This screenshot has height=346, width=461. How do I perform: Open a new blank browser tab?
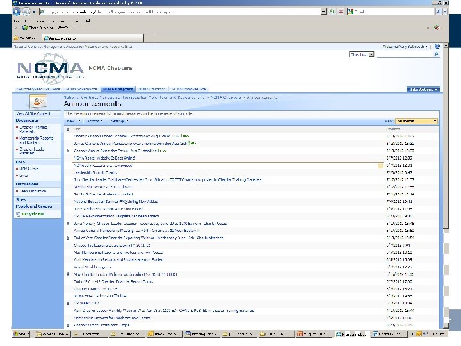(149, 38)
